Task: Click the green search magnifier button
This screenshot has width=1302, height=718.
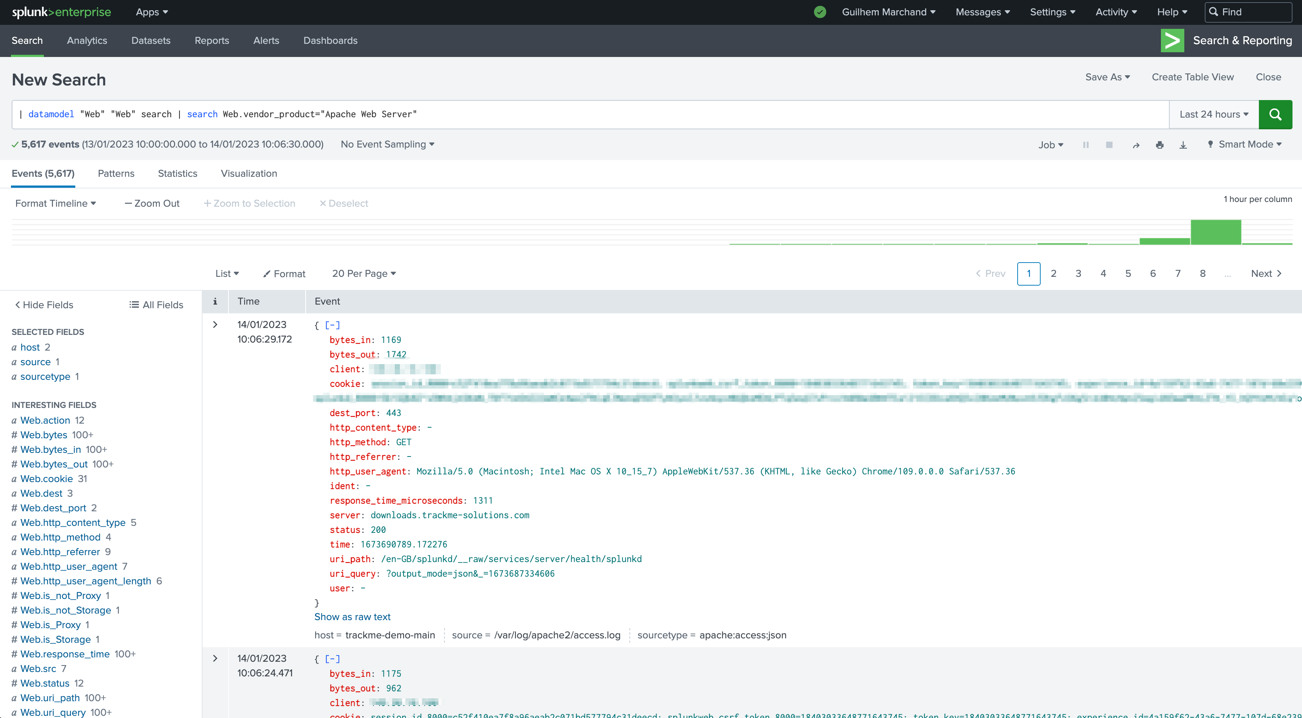Action: click(1275, 114)
